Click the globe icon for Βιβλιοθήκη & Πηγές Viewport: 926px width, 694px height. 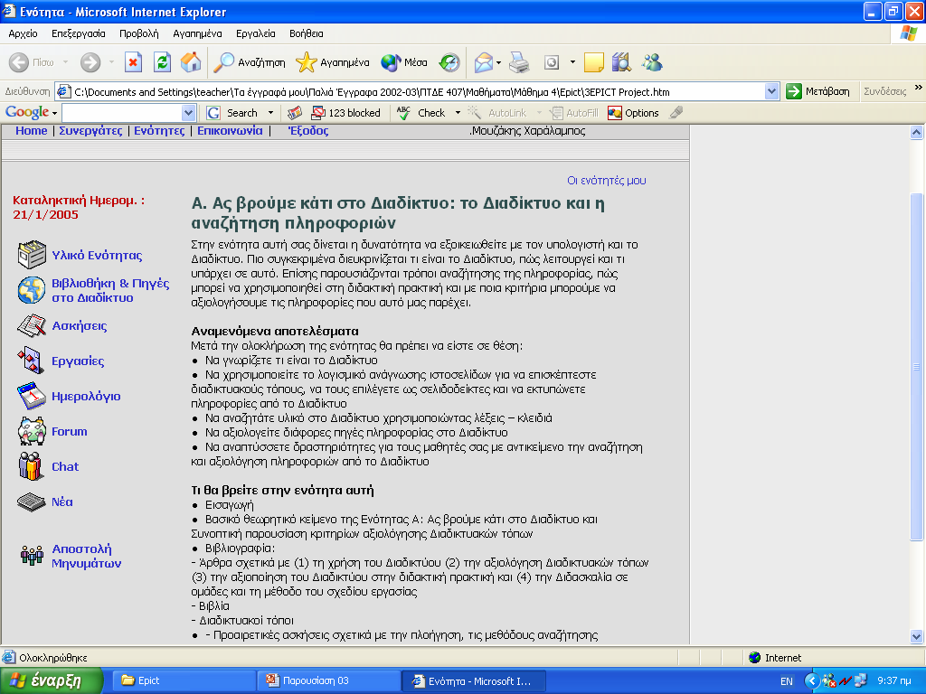pos(32,290)
